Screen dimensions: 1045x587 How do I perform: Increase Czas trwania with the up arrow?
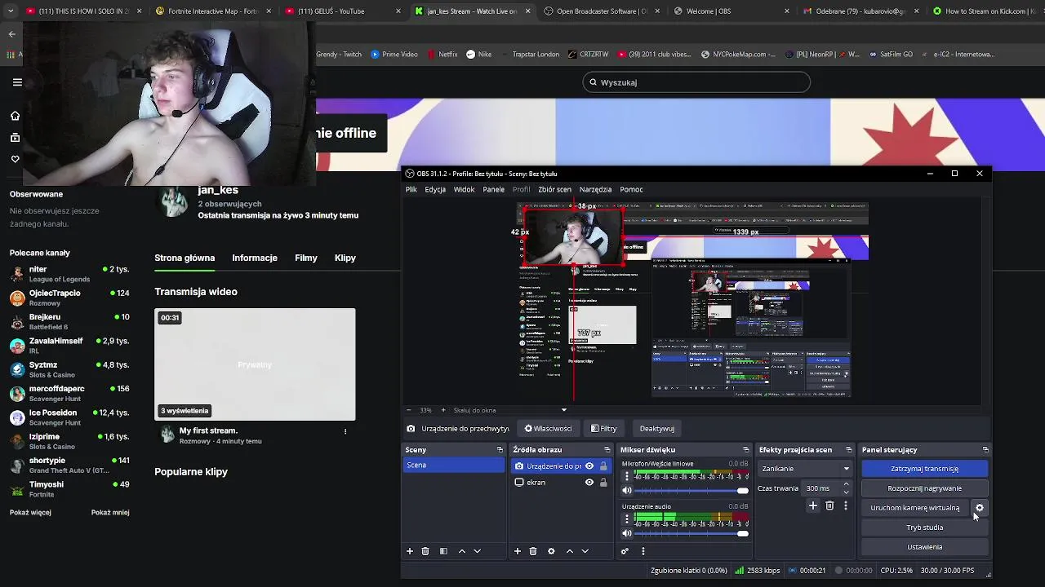pos(846,485)
